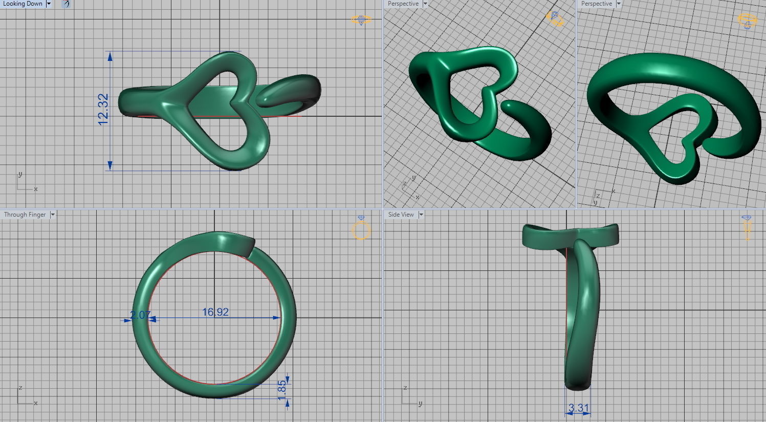Click the ring orientation icon in Side View
The image size is (766, 422).
[x=747, y=227]
